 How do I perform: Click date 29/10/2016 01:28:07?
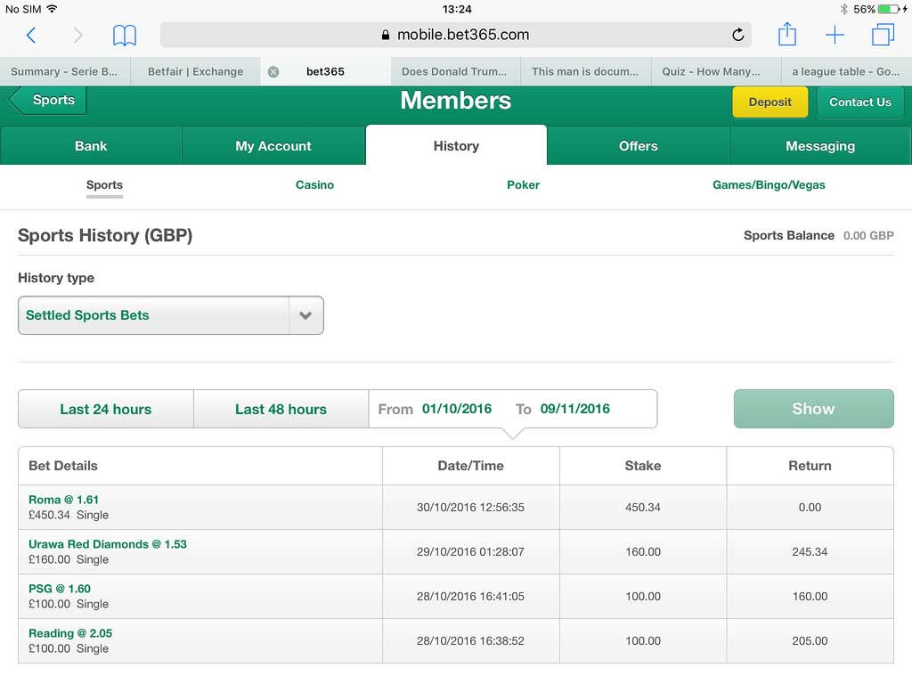(470, 552)
